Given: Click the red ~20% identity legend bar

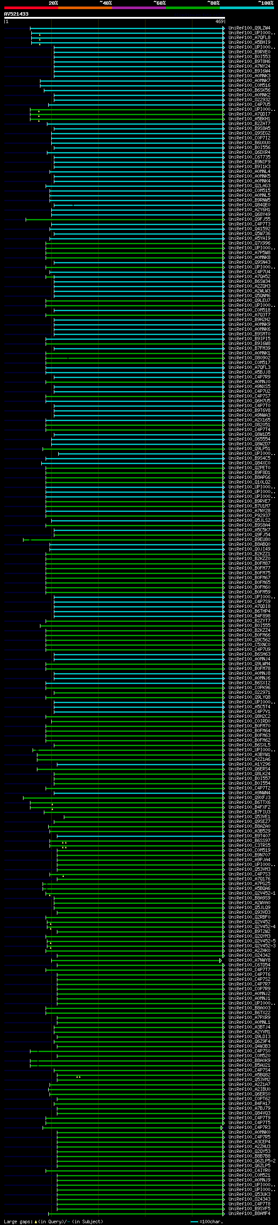Looking at the screenshot, I should pos(31,8).
